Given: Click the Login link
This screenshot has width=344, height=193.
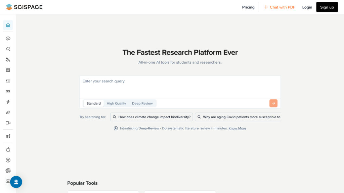Looking at the screenshot, I should coord(307,7).
